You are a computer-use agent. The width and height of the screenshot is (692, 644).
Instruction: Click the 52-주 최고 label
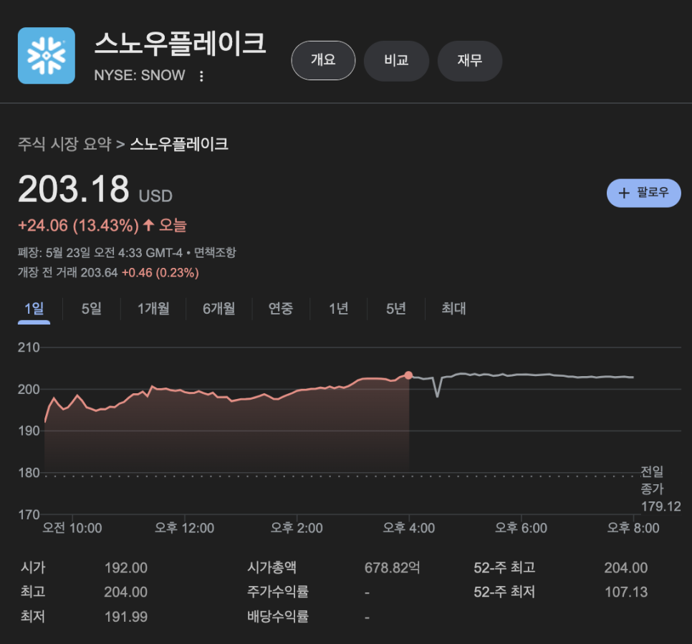click(x=504, y=567)
